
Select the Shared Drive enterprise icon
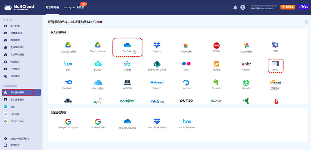[98, 122]
